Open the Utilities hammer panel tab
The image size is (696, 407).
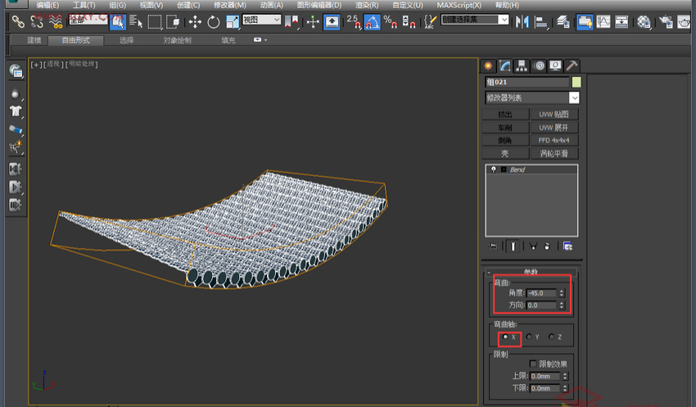572,66
